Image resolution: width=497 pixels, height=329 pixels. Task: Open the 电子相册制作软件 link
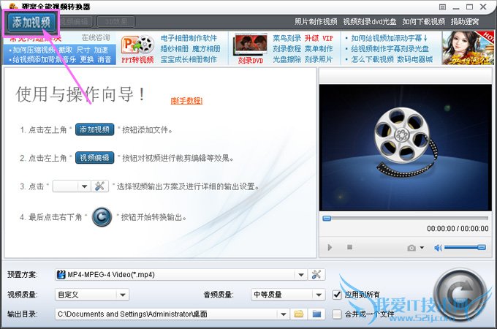(x=189, y=38)
